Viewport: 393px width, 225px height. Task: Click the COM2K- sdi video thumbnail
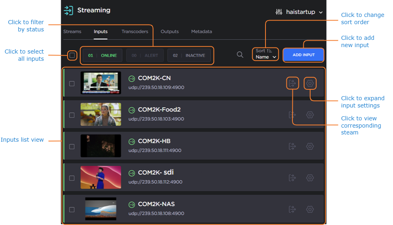pos(101,178)
